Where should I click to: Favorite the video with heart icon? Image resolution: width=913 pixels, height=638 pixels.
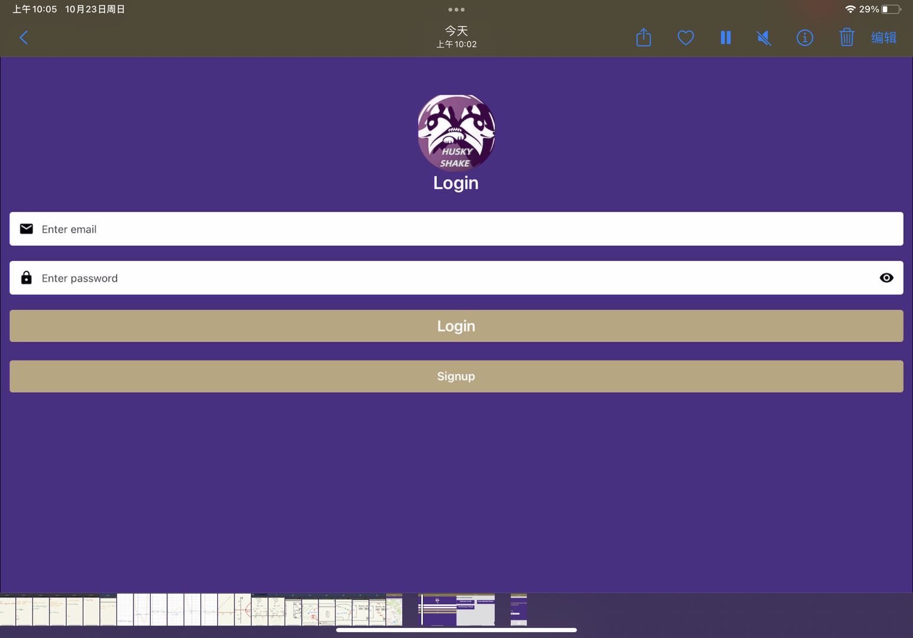point(685,38)
